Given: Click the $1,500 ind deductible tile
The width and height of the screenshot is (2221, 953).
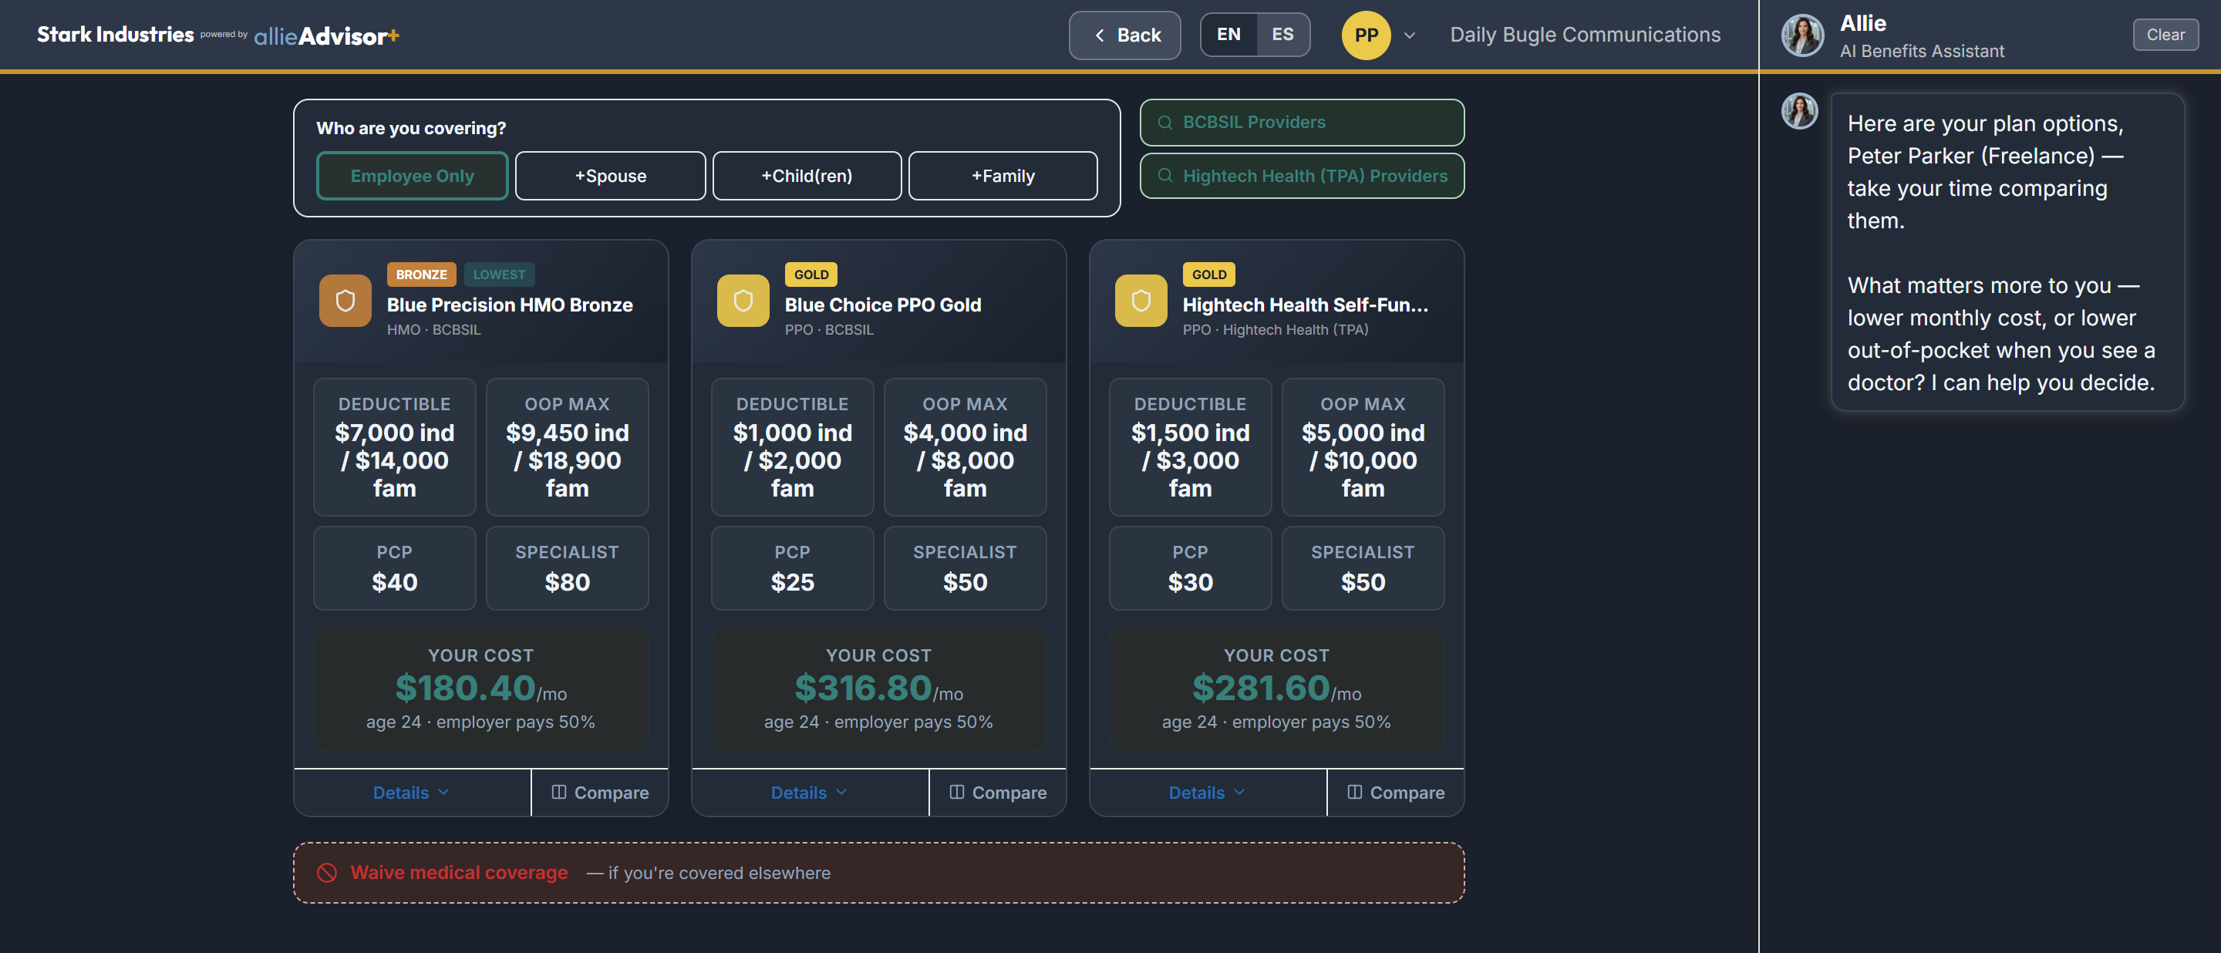Looking at the screenshot, I should 1190,447.
